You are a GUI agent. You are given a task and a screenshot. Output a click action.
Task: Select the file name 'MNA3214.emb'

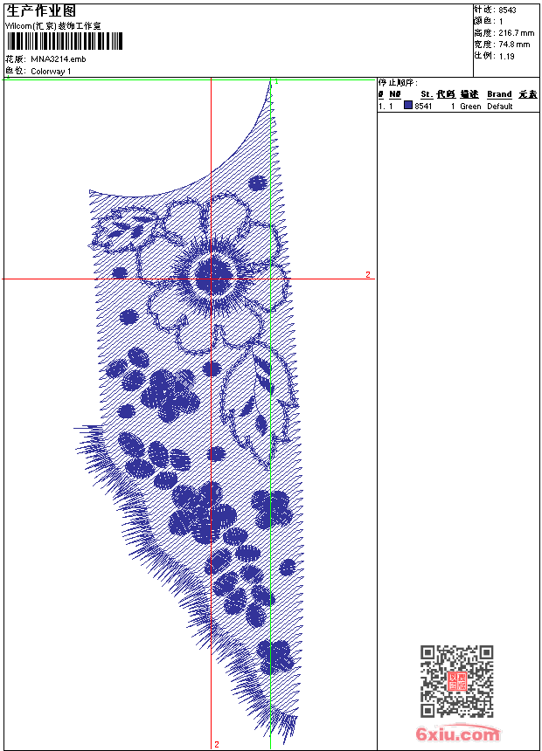(59, 59)
